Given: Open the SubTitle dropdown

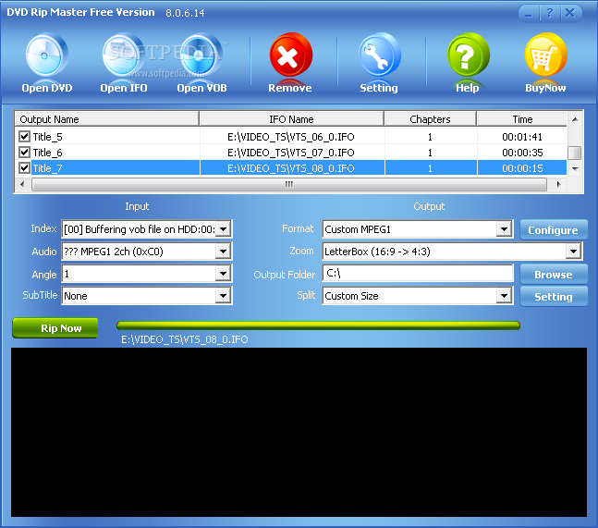Looking at the screenshot, I should click(x=224, y=296).
